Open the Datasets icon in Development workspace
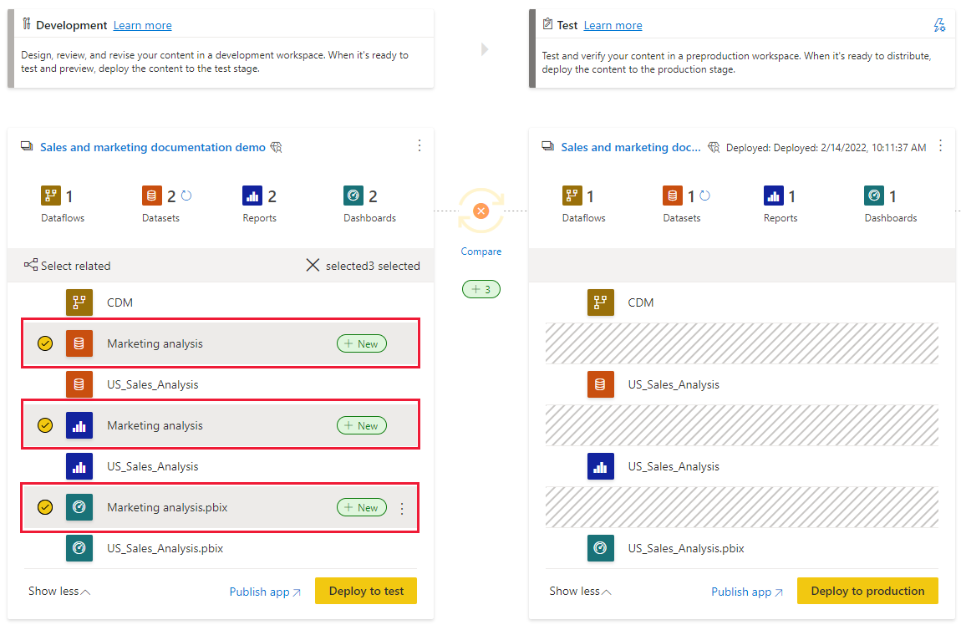Viewport: 961px width, 625px height. (x=152, y=195)
